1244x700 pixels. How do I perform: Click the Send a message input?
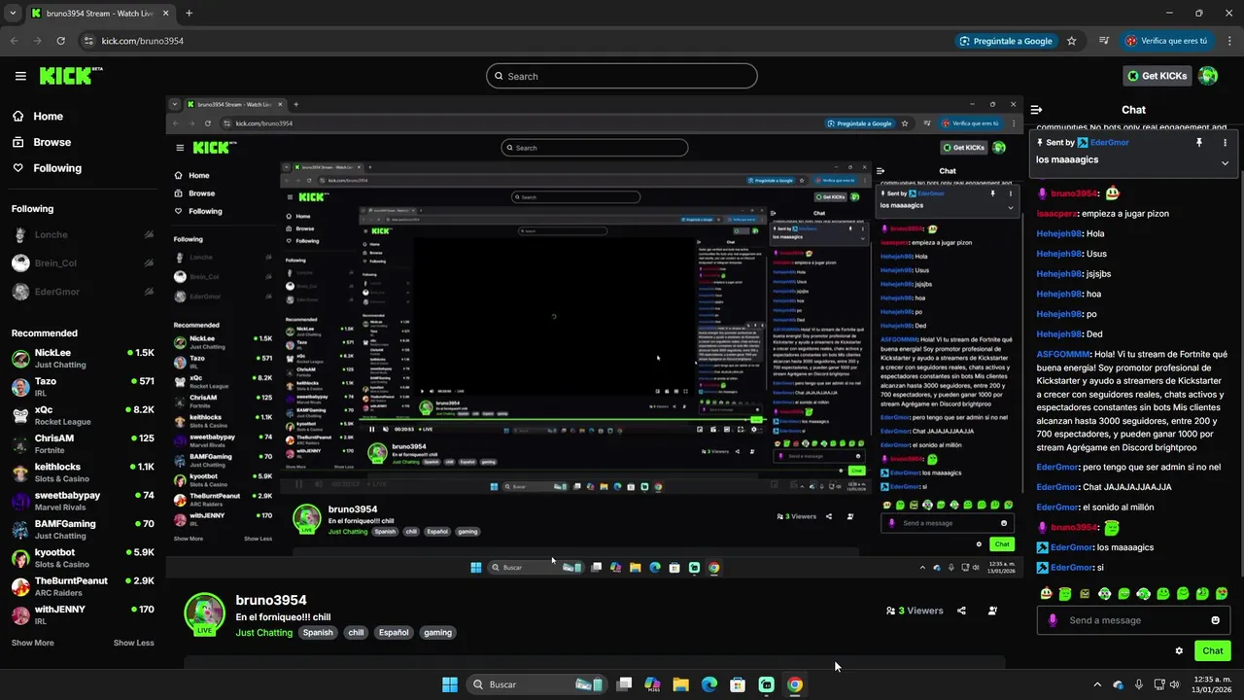1132,620
